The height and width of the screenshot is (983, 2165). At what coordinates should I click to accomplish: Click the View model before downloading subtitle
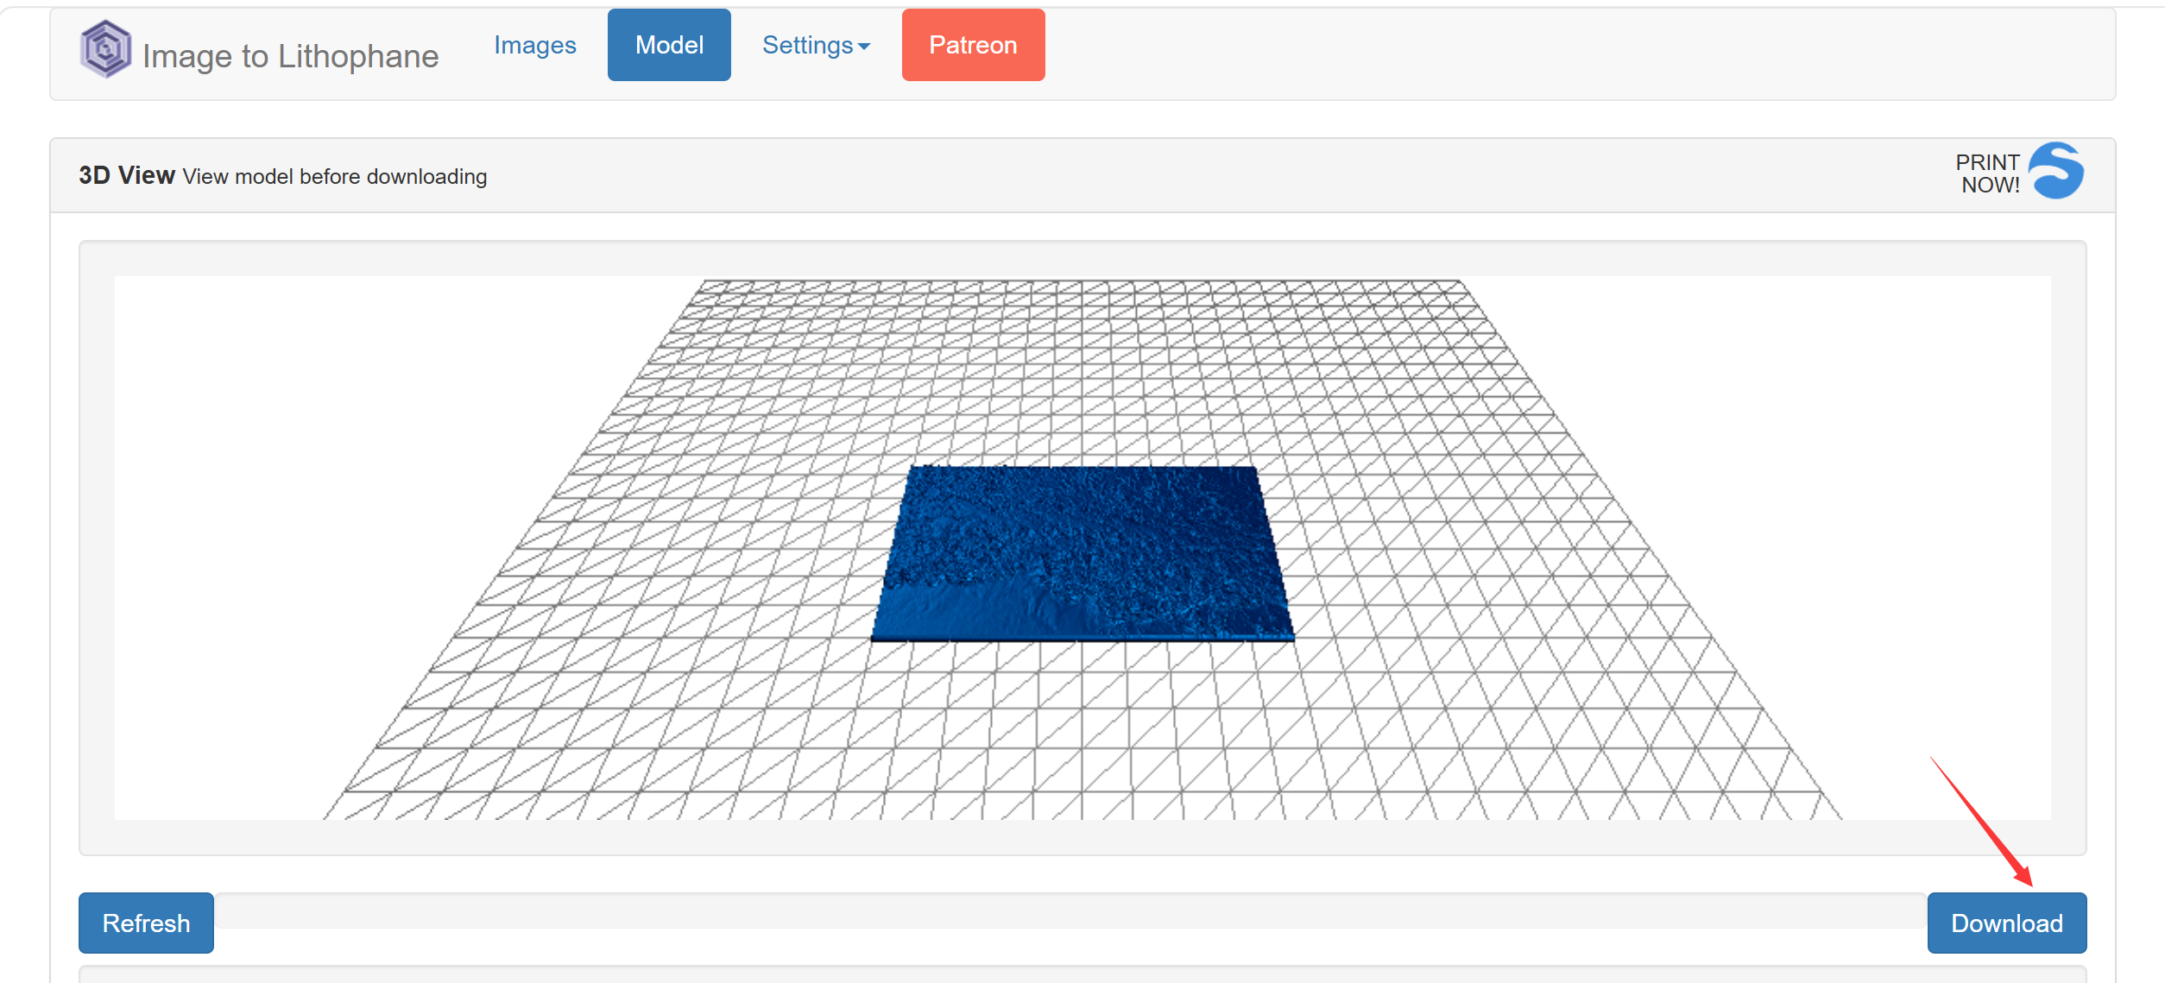click(335, 177)
